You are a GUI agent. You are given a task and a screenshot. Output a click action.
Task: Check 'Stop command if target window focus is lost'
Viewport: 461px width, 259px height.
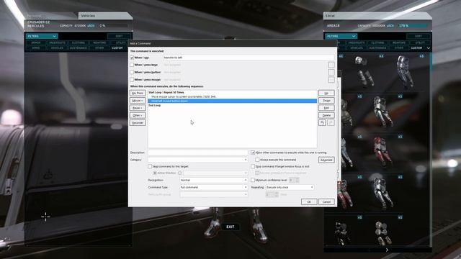coord(253,166)
